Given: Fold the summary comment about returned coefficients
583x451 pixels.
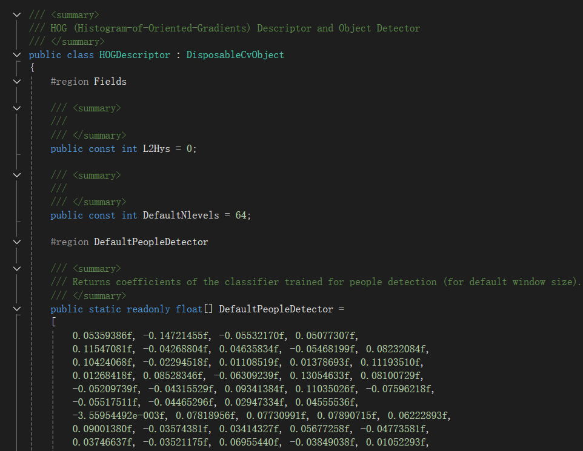Looking at the screenshot, I should [x=17, y=269].
